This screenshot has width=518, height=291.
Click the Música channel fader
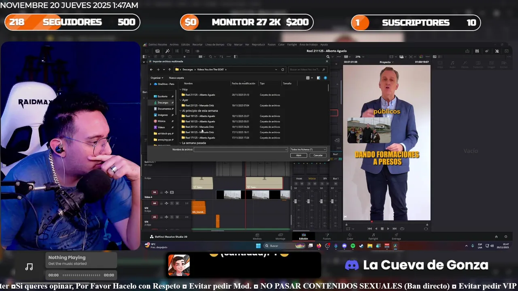click(308, 201)
